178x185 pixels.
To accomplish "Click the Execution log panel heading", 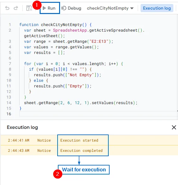I will coord(22,127).
